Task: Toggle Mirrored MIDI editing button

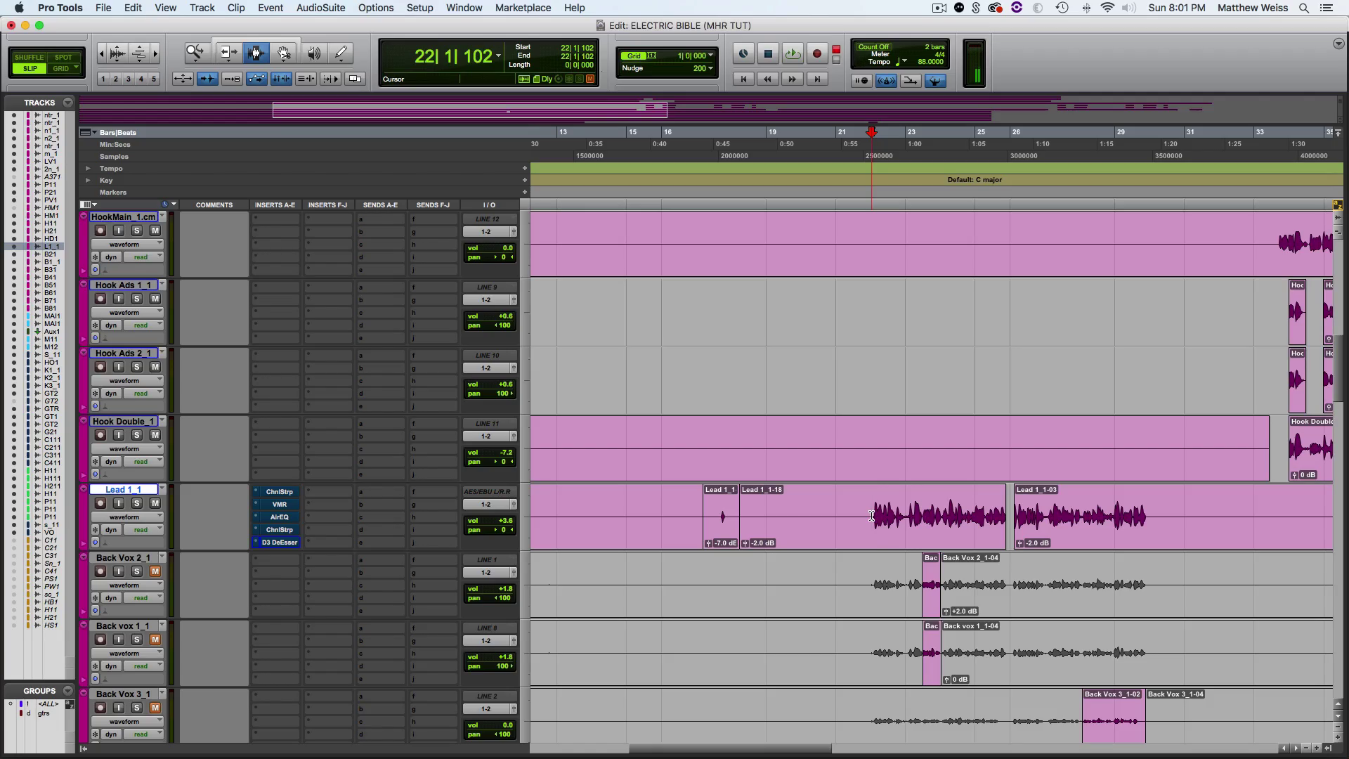Action: 232,79
